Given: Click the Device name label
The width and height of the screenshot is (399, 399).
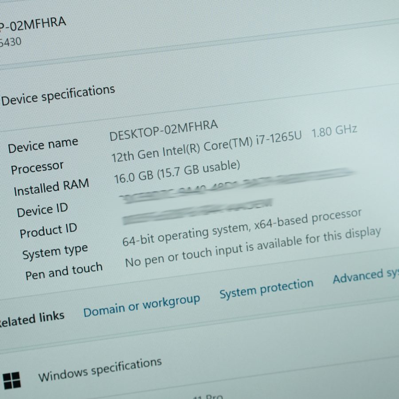Looking at the screenshot, I should tap(43, 145).
